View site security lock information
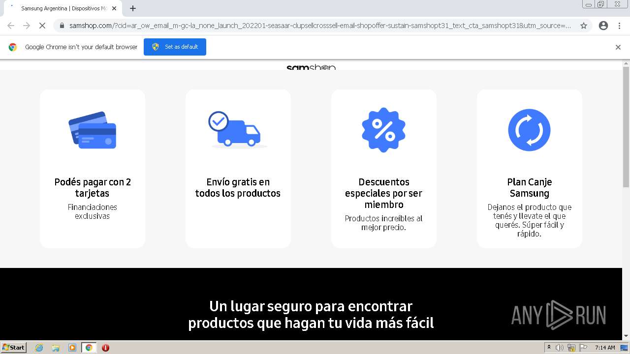Image resolution: width=630 pixels, height=354 pixels. (62, 26)
